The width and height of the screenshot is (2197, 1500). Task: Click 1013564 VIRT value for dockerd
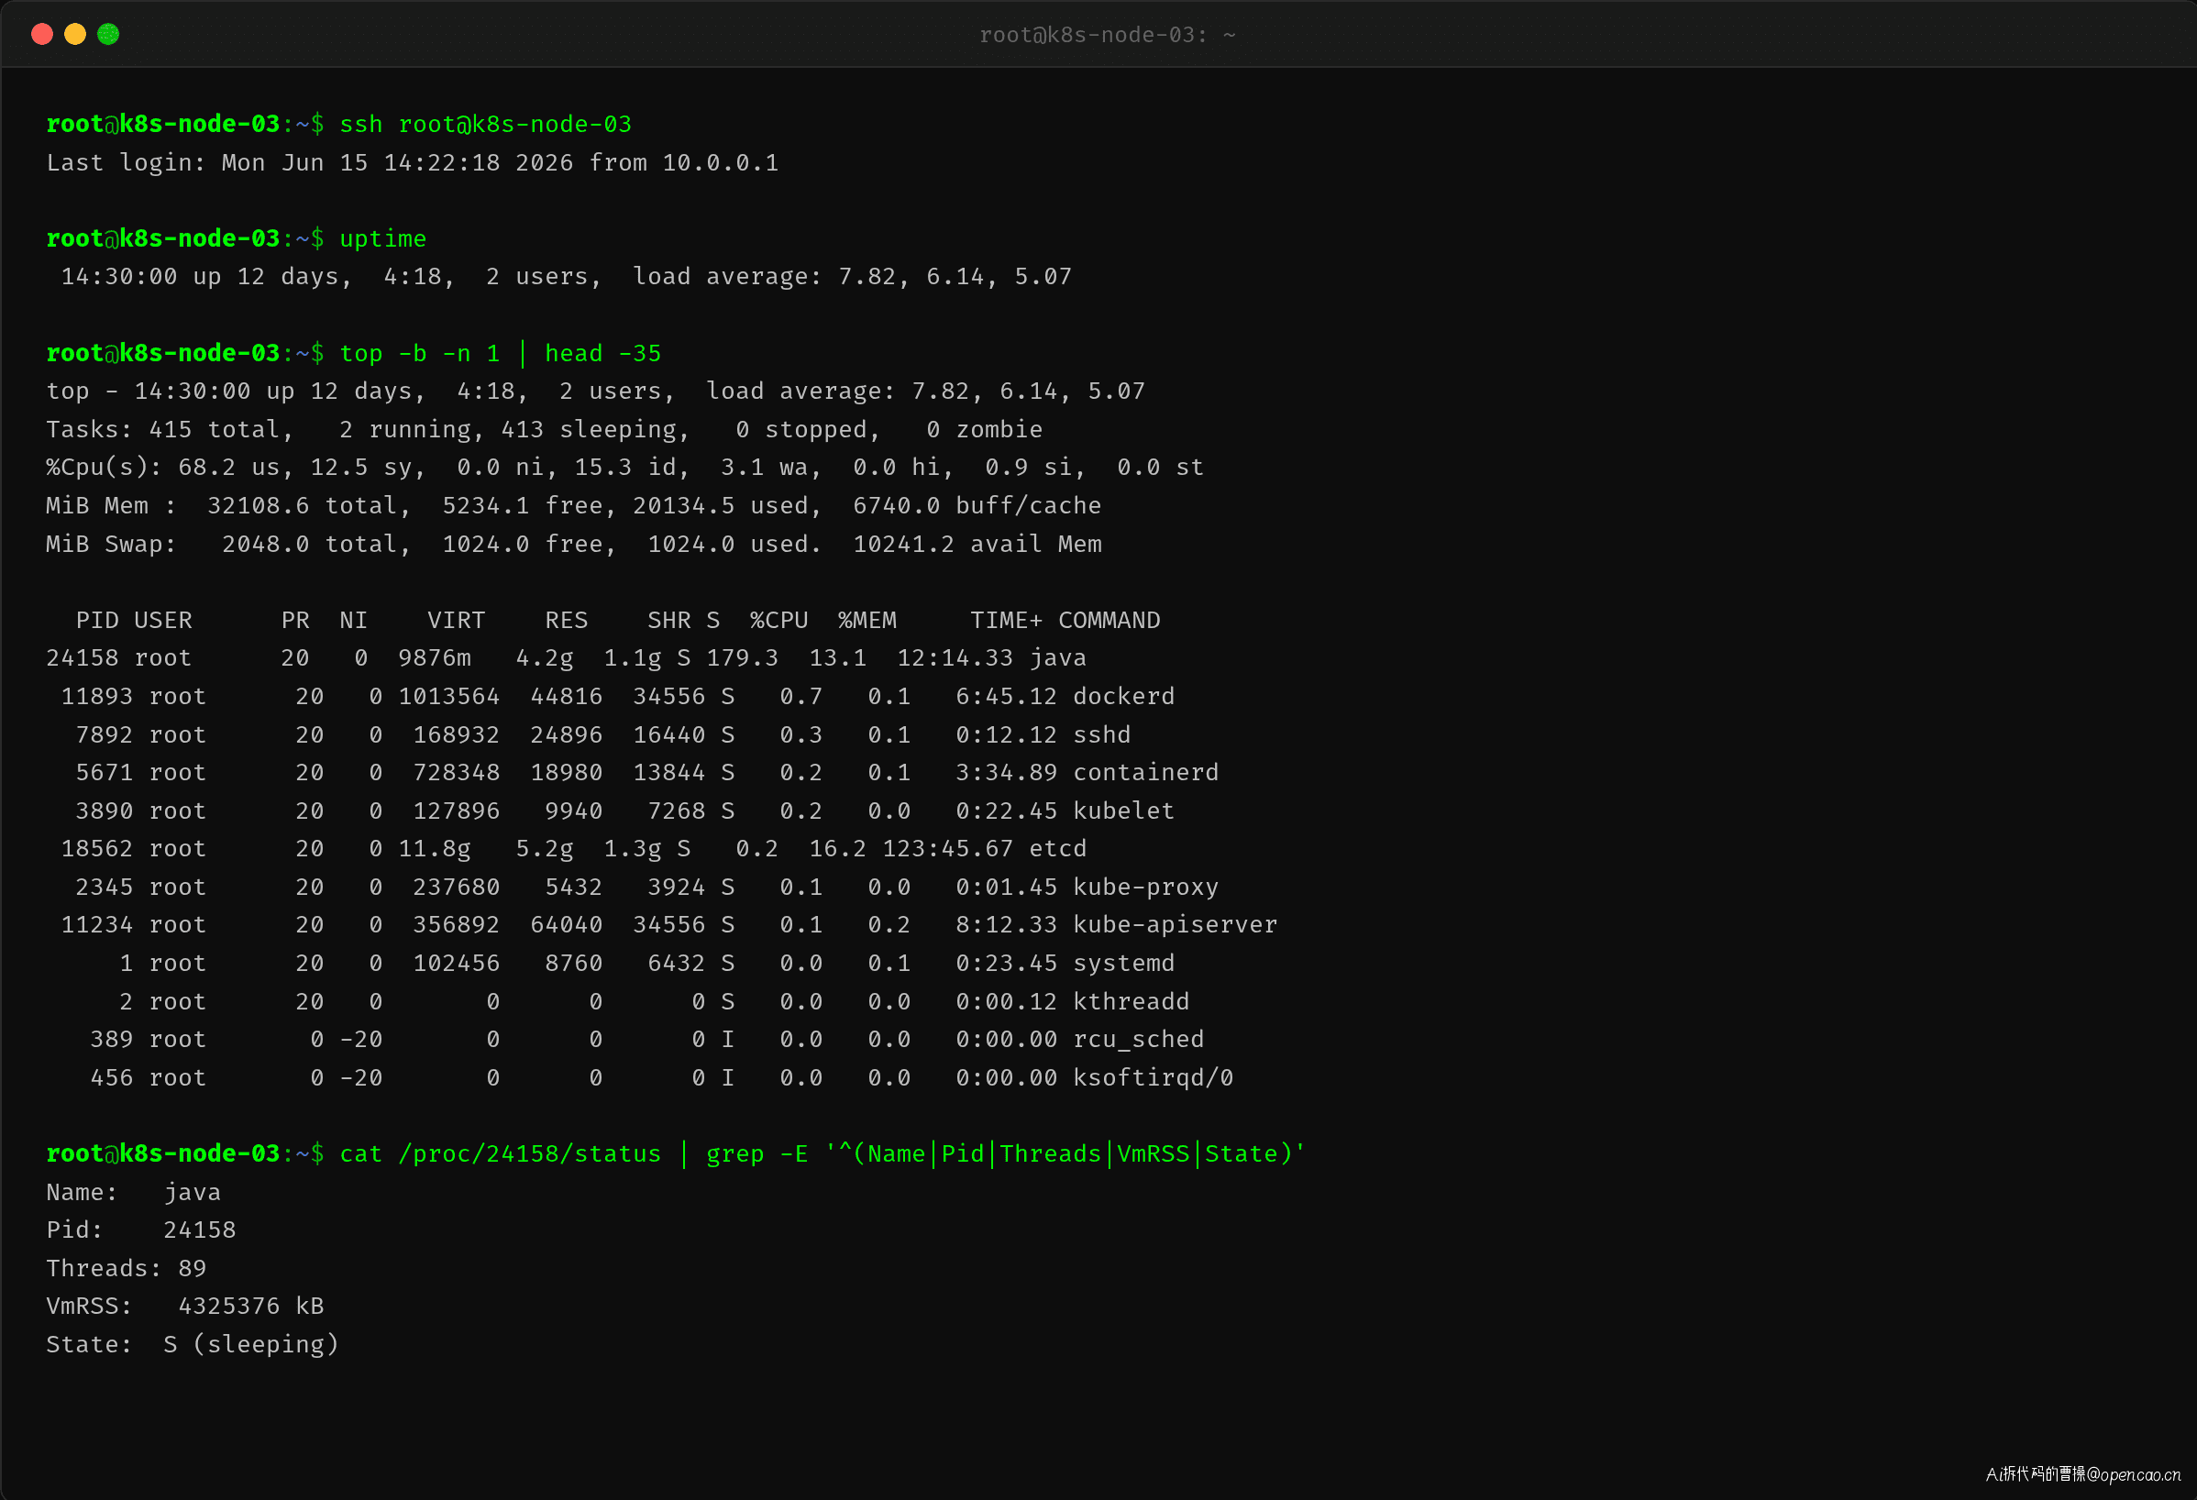tap(449, 697)
